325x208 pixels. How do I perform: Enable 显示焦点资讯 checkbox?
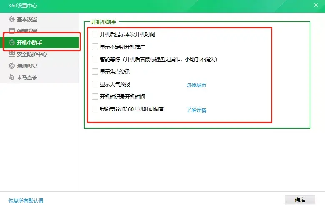click(x=95, y=72)
